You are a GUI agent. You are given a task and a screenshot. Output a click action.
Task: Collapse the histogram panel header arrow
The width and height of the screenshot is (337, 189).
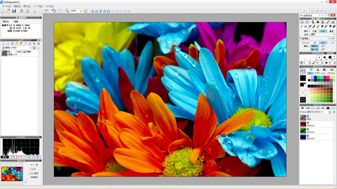tap(40, 137)
